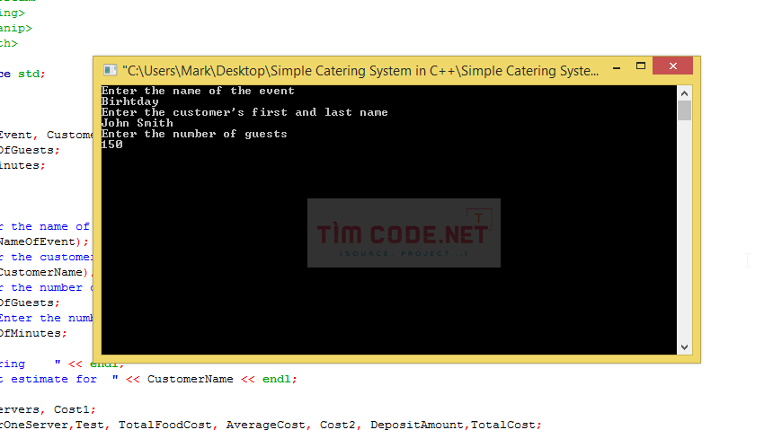The image size is (773, 430).
Task: Click the 'John Smith' console line
Action: [137, 123]
